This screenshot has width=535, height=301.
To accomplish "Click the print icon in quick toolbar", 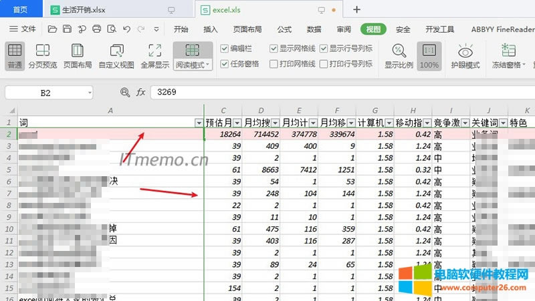I will pyautogui.click(x=96, y=29).
